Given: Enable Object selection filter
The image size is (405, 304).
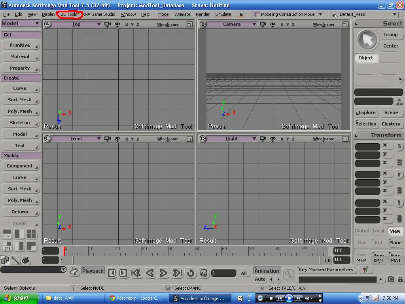Looking at the screenshot, I should point(366,58).
